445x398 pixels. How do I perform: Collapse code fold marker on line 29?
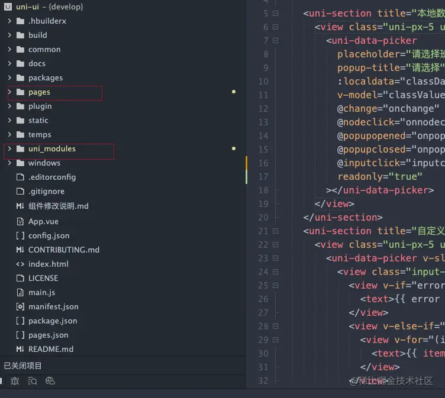click(275, 340)
